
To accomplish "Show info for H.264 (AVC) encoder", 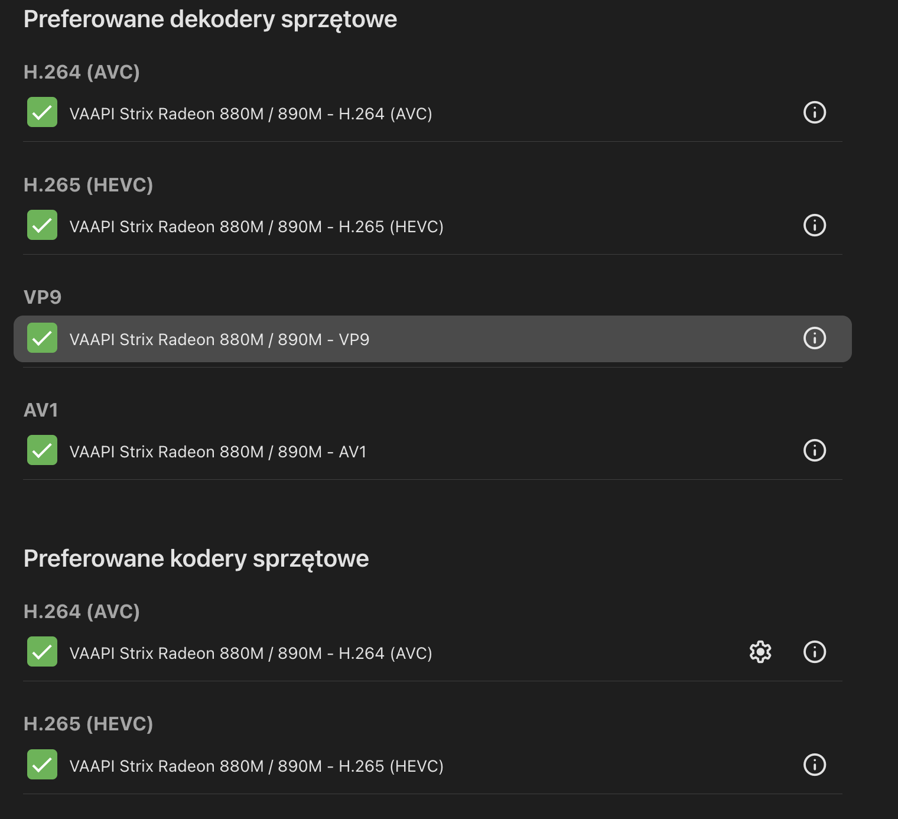I will pos(815,652).
